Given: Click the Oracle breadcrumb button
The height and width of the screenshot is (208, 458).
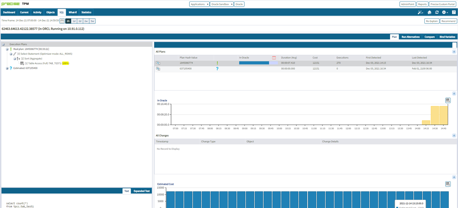Looking at the screenshot, I should pyautogui.click(x=239, y=4).
